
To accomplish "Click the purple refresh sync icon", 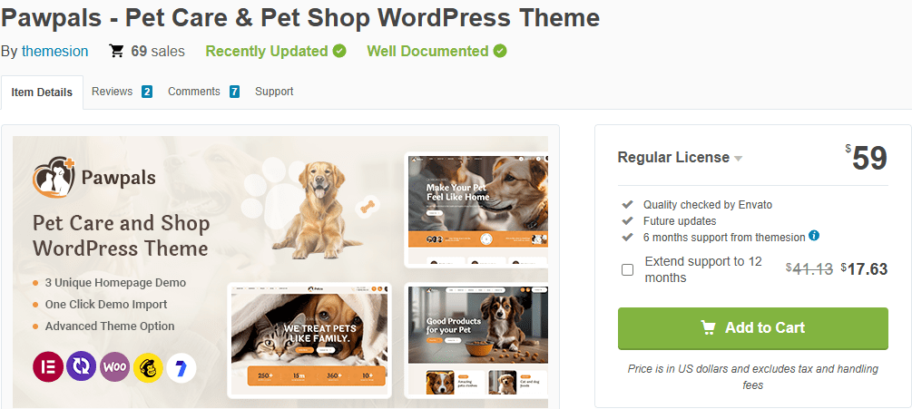I will coord(82,366).
